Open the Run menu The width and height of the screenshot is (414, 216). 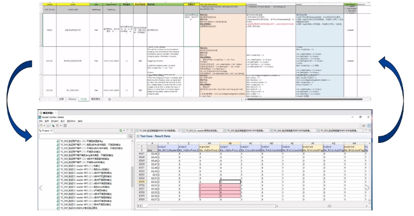63,121
